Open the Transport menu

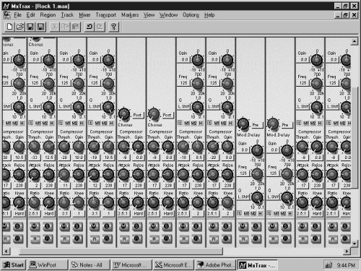[x=106, y=15]
